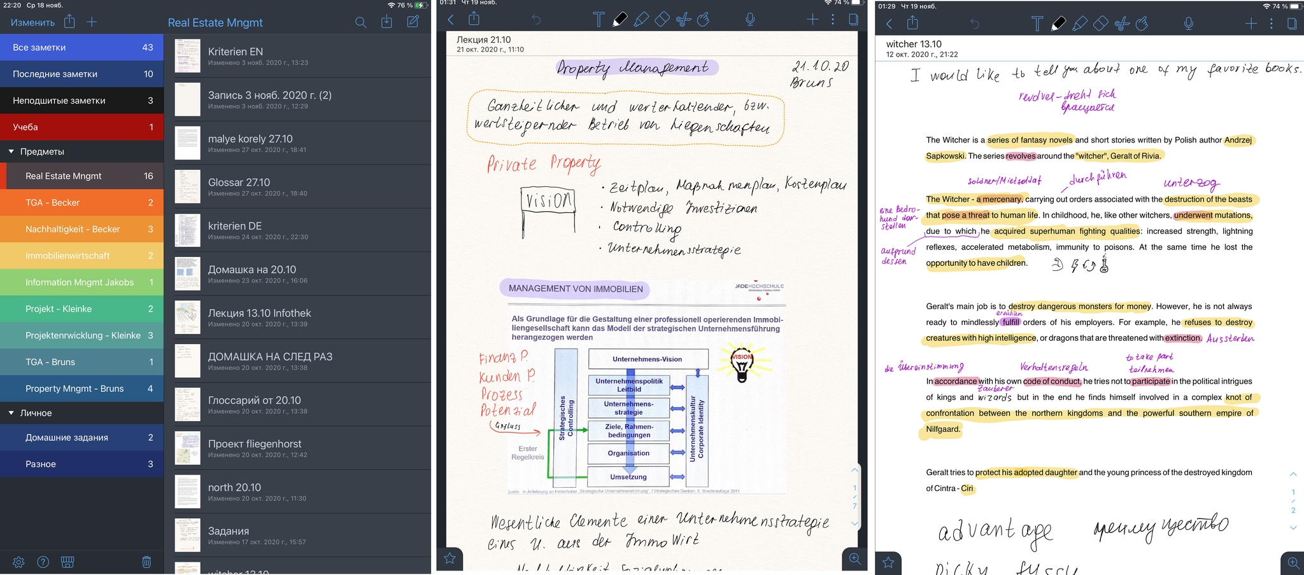Open the Kriterien EN note
The image size is (1304, 575).
coord(298,56)
